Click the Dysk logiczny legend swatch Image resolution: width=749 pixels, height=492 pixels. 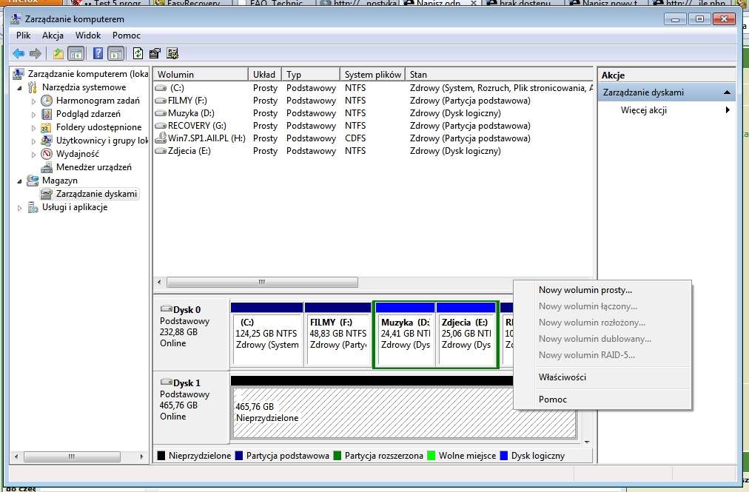(503, 456)
